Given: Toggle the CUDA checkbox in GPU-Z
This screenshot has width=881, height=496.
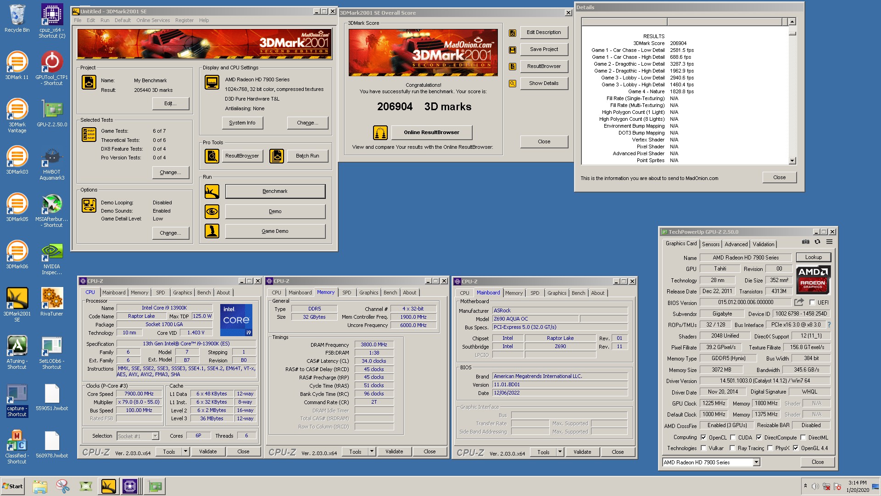Looking at the screenshot, I should (x=733, y=438).
